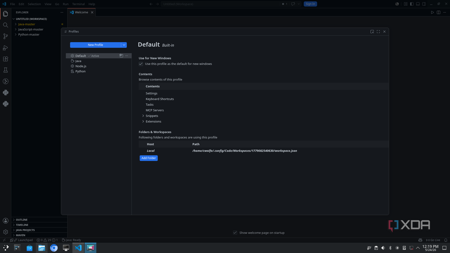Select the Node.js profile
This screenshot has width=450, height=253.
(x=81, y=66)
